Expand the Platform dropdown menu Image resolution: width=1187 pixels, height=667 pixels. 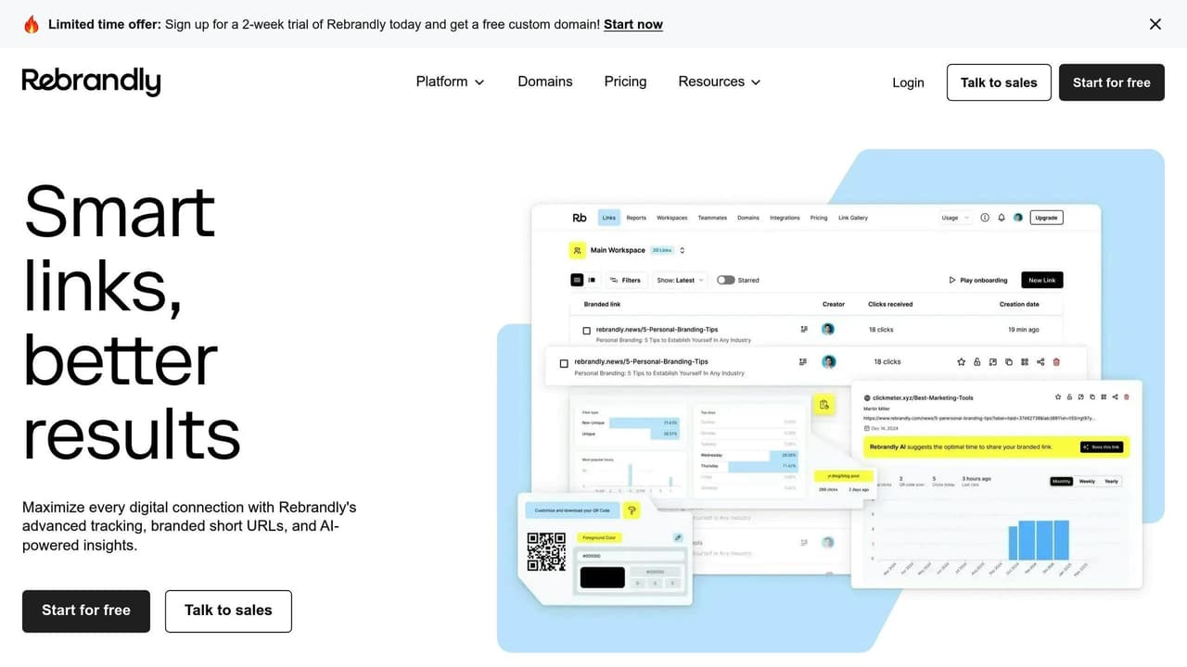(x=450, y=82)
